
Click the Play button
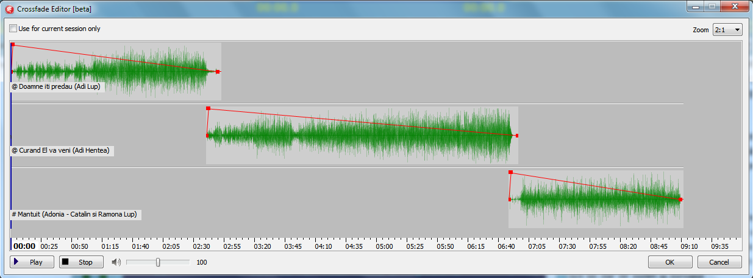click(x=30, y=262)
